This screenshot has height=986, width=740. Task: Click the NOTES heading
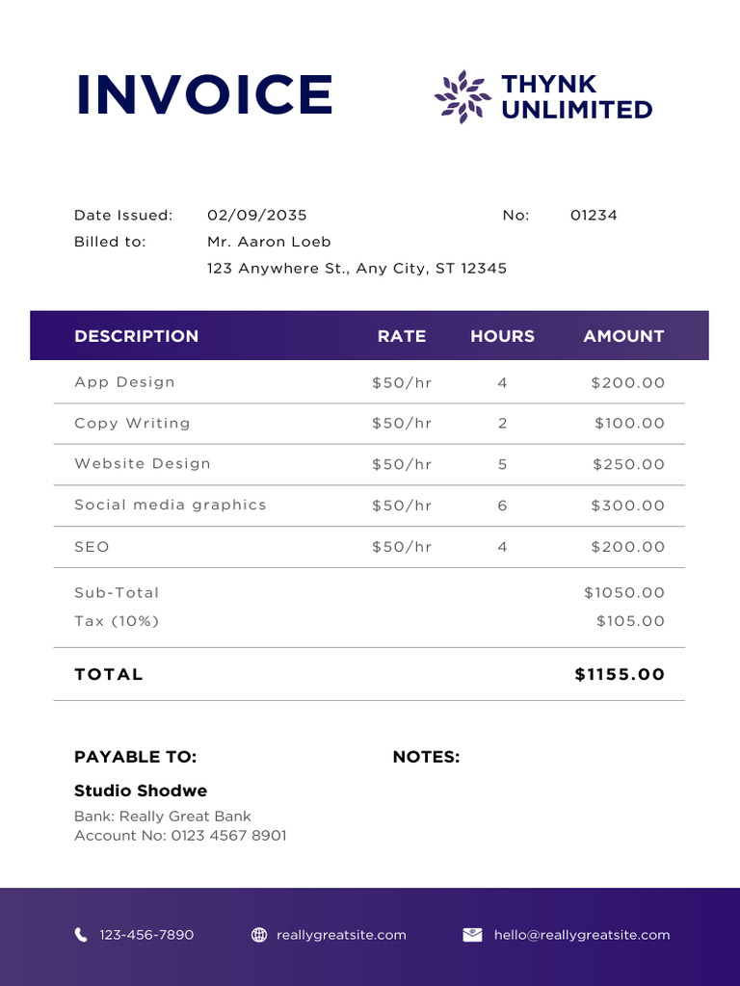[x=426, y=757]
